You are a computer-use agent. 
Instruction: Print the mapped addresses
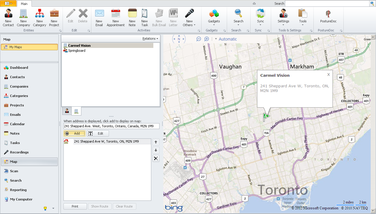(x=75, y=206)
